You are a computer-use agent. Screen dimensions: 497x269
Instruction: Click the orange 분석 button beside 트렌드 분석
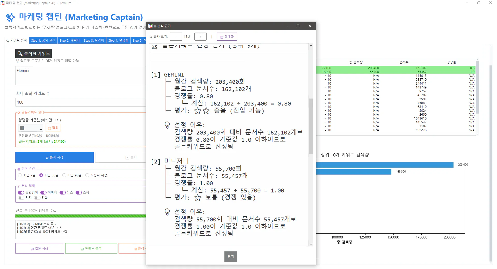pyautogui.click(x=133, y=249)
